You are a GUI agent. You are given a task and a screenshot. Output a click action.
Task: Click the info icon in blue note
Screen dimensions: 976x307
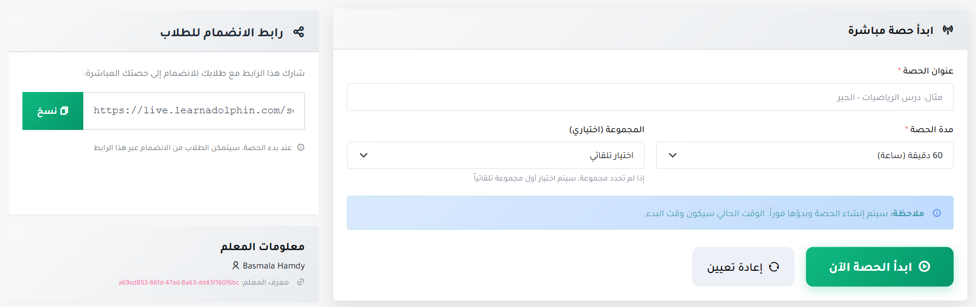coord(937,213)
